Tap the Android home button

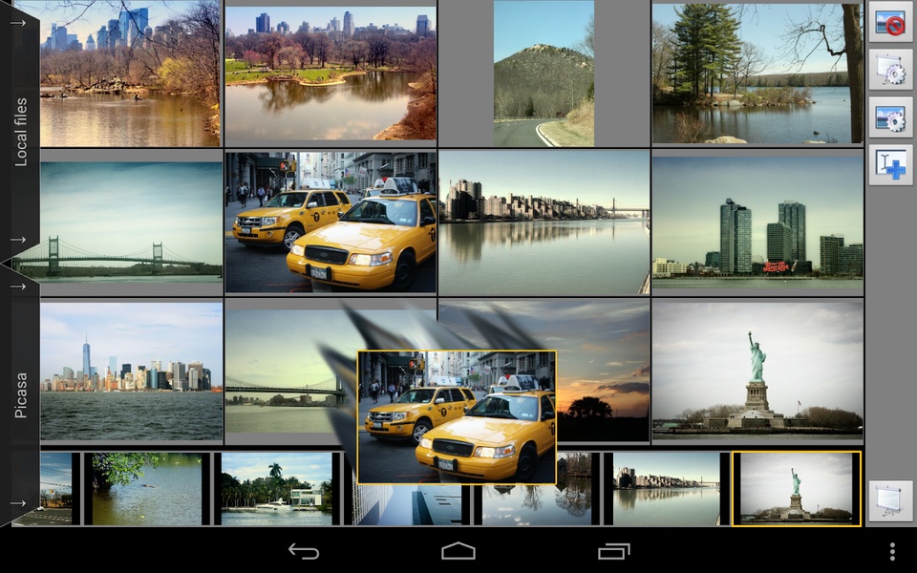click(458, 551)
